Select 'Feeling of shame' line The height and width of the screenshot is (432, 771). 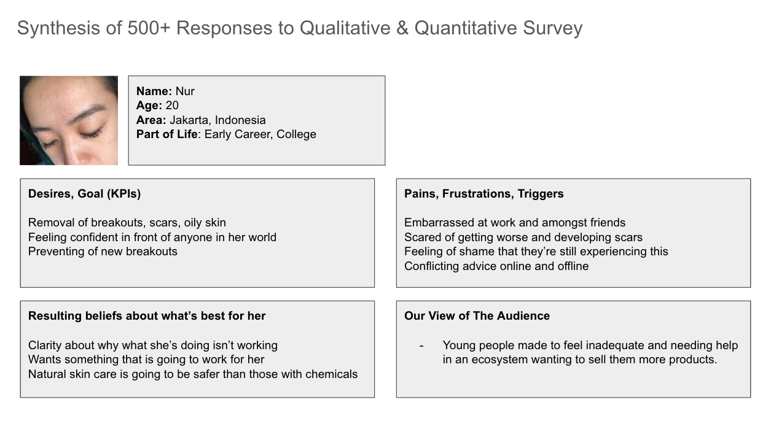[536, 252]
